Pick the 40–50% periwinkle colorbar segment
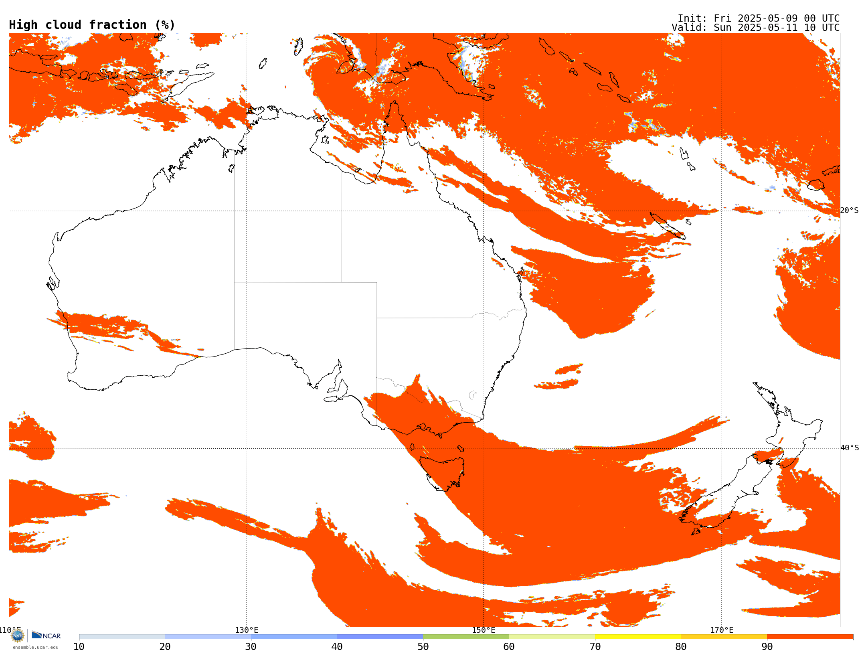Viewport: 866px width, 652px height. (380, 637)
